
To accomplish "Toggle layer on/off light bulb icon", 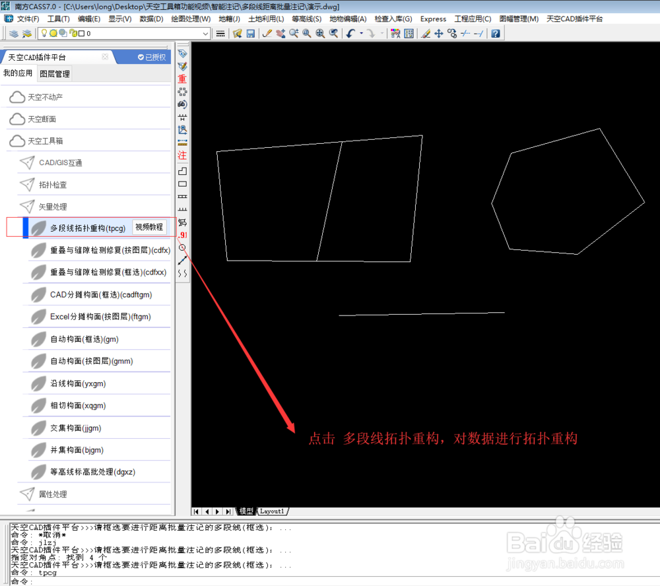I will (44, 33).
